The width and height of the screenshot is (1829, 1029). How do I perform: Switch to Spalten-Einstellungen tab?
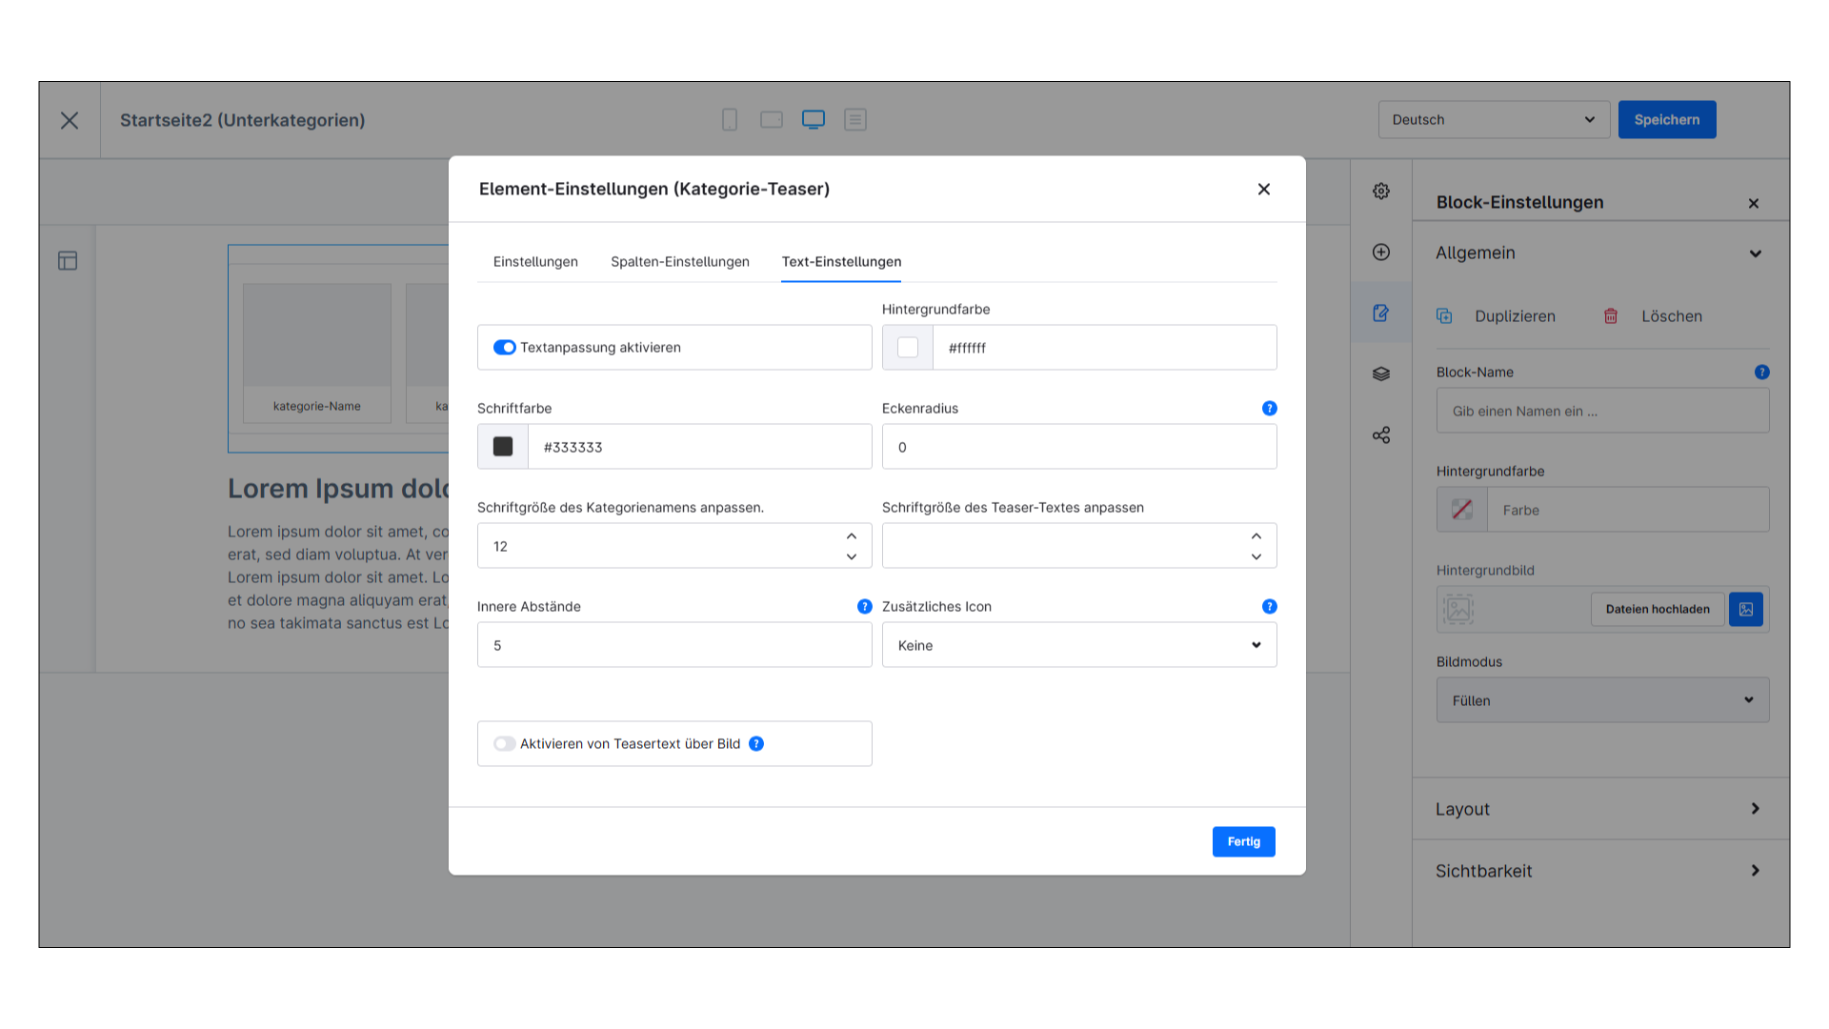click(x=679, y=261)
